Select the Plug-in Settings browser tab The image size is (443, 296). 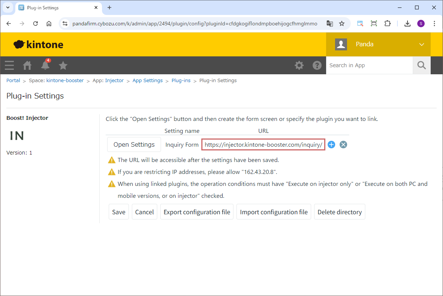click(56, 7)
